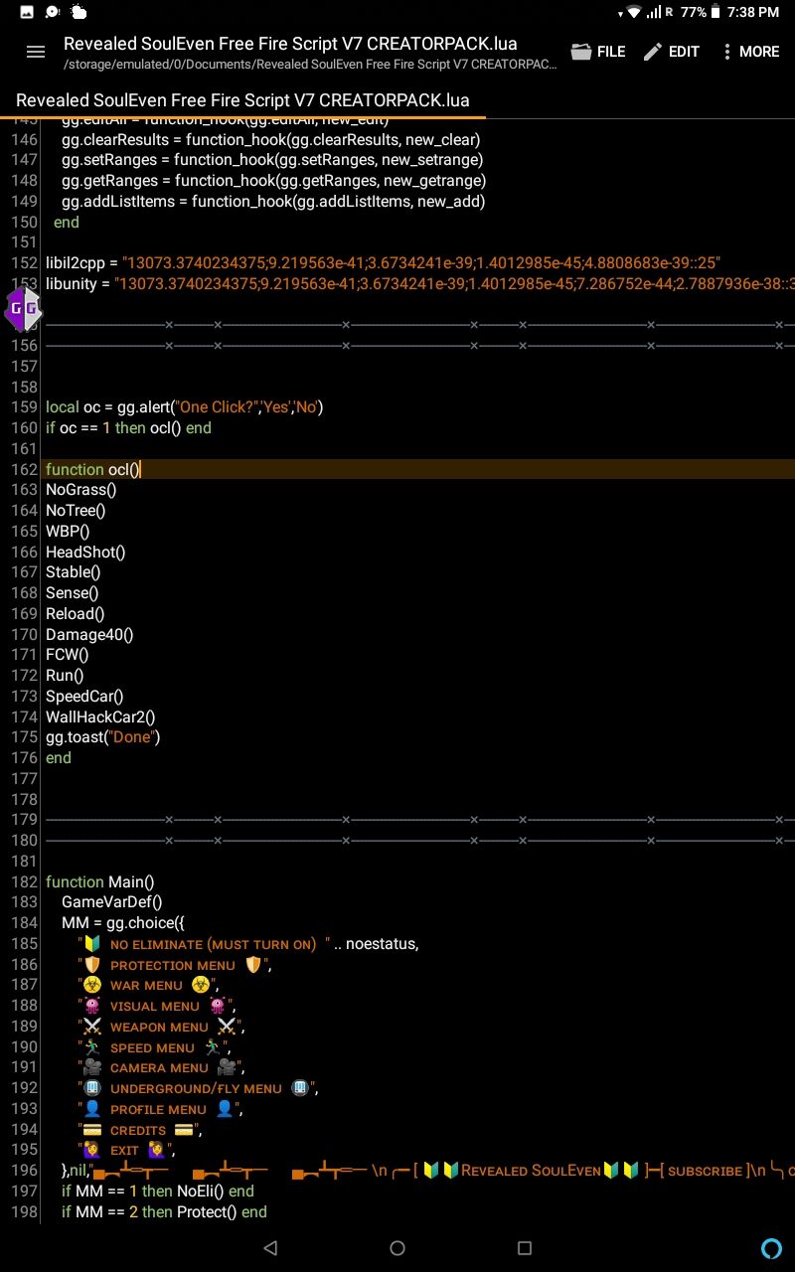
Task: Tap the floating GameGuardian GG icon
Action: (23, 310)
